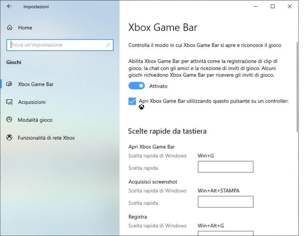Click the Apri Xbox Game Bar shortcut label
The height and width of the screenshot is (236, 305).
tap(152, 147)
